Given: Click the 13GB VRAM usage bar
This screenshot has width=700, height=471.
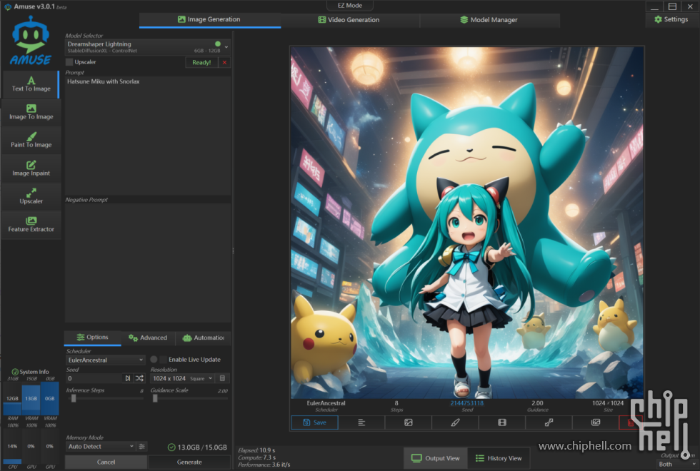Looking at the screenshot, I should click(31, 398).
